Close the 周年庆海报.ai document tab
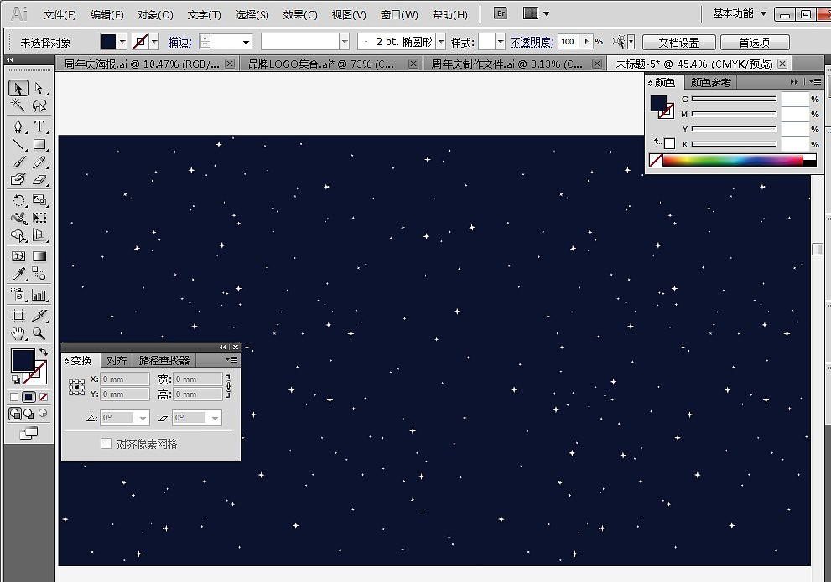 (230, 64)
